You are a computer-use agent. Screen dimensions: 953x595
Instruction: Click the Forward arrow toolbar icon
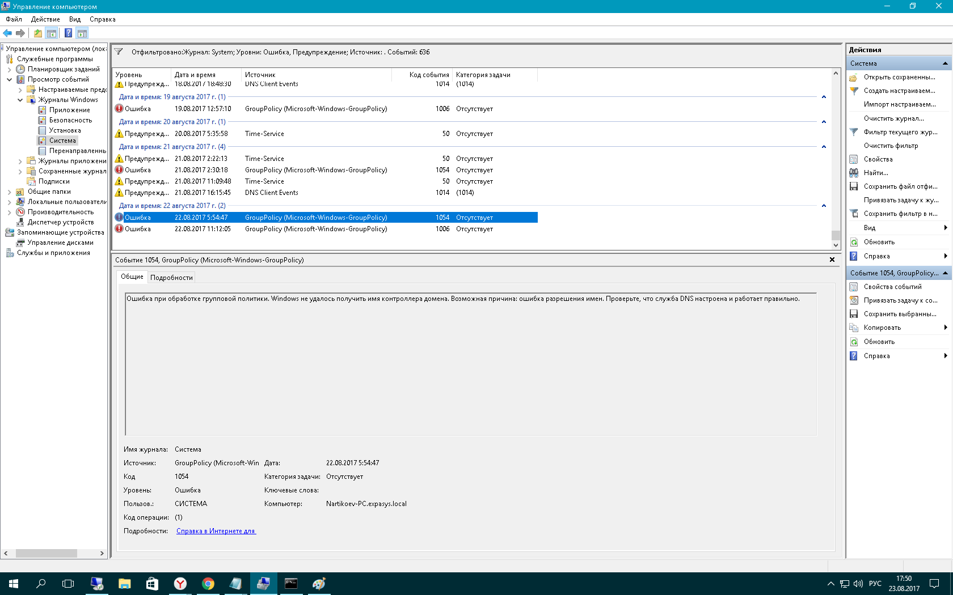point(20,33)
